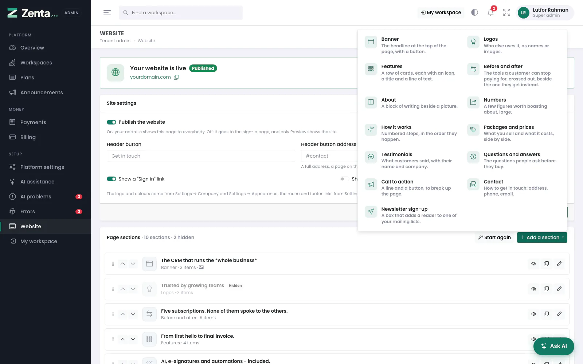Hide the CRM banner section
583x364 pixels.
(x=533, y=264)
